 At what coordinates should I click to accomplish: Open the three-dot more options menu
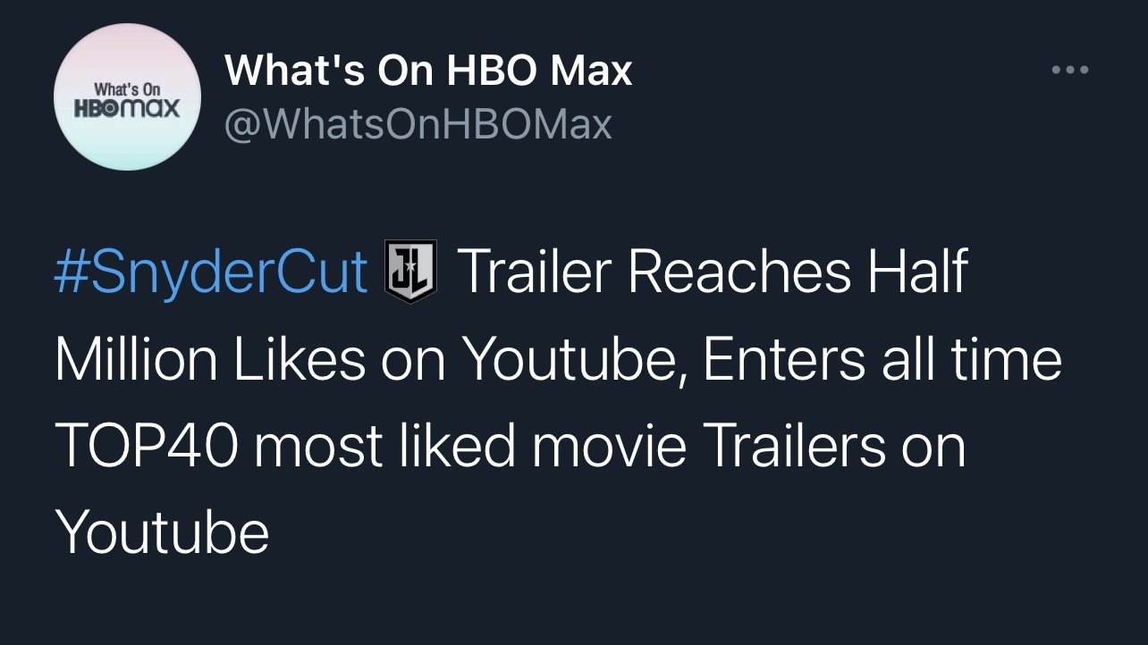coord(1069,70)
